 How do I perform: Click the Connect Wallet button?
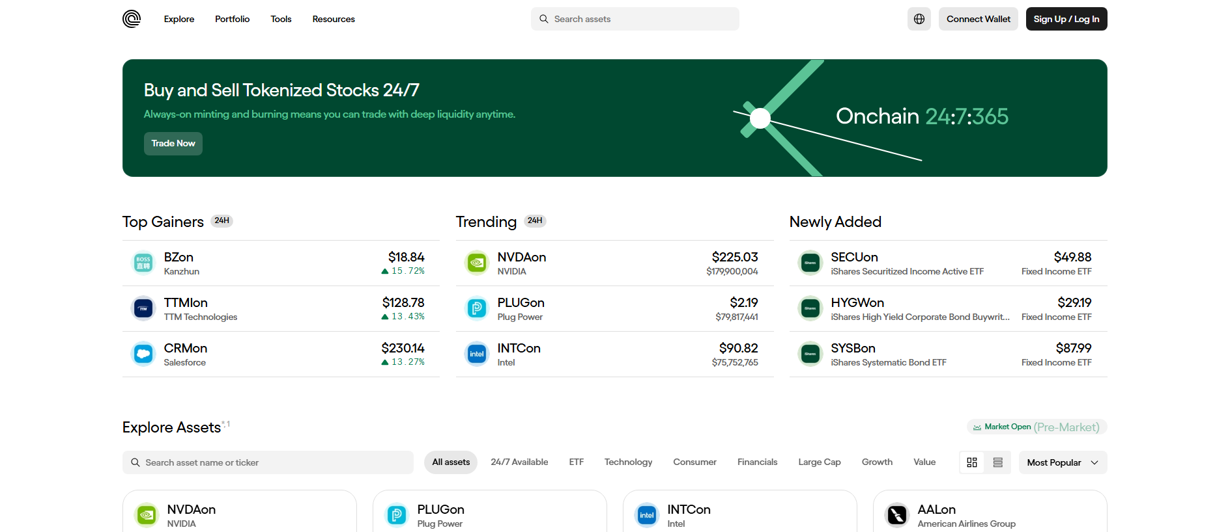pyautogui.click(x=979, y=19)
